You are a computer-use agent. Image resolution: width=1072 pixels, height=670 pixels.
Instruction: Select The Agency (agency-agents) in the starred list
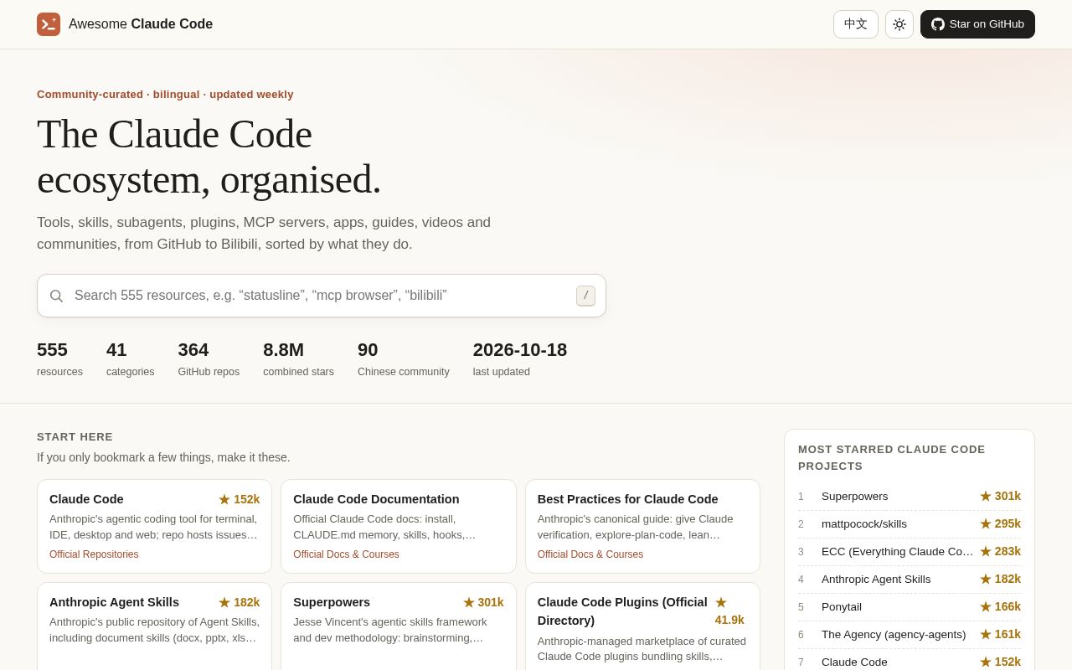click(x=910, y=635)
